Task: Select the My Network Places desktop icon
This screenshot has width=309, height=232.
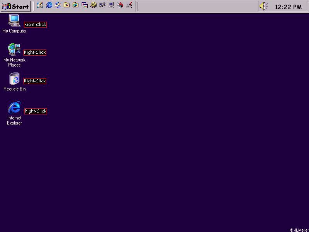Action: click(x=14, y=55)
